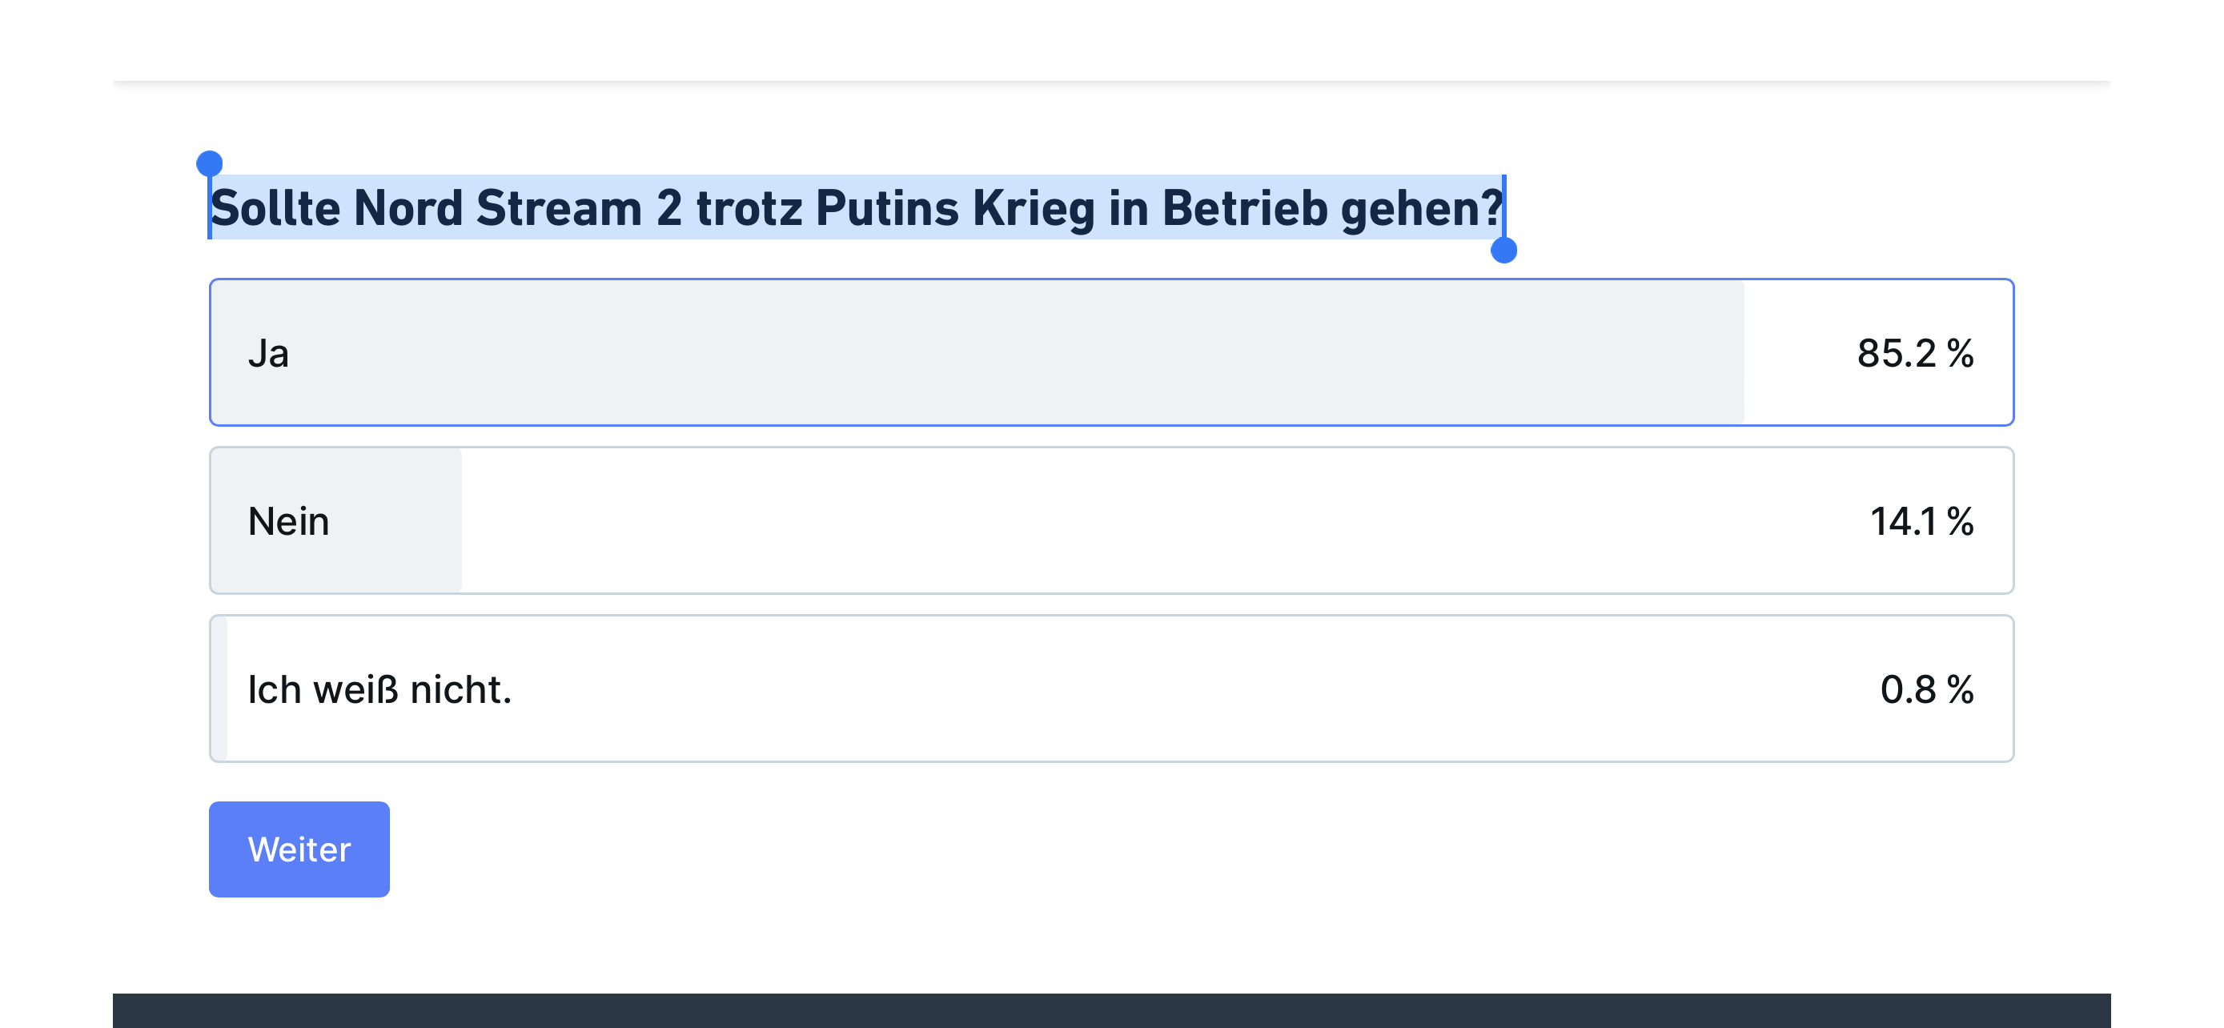The width and height of the screenshot is (2224, 1028).
Task: Click the 0.8 % result value
Action: (x=1926, y=689)
